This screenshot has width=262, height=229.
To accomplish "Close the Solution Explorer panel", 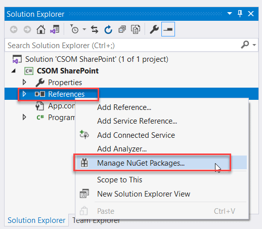I will coord(251,14).
